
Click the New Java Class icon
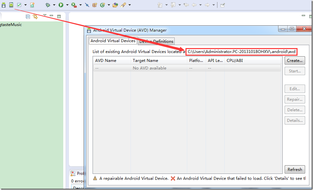click(102, 5)
